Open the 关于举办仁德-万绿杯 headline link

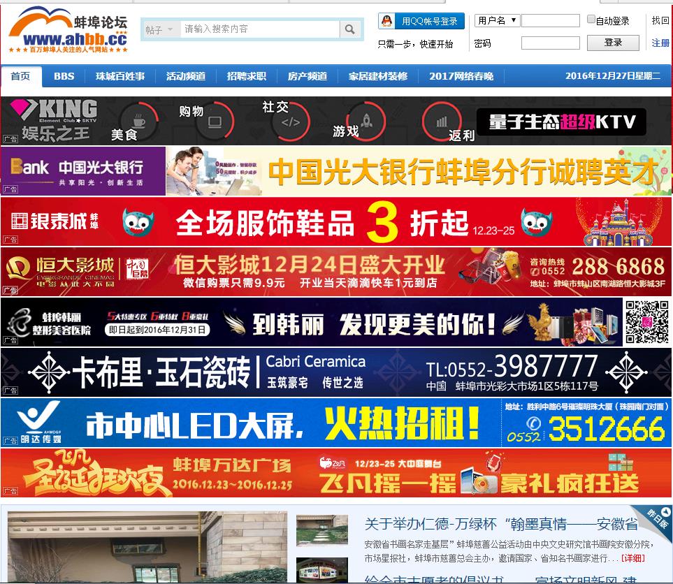[x=501, y=524]
